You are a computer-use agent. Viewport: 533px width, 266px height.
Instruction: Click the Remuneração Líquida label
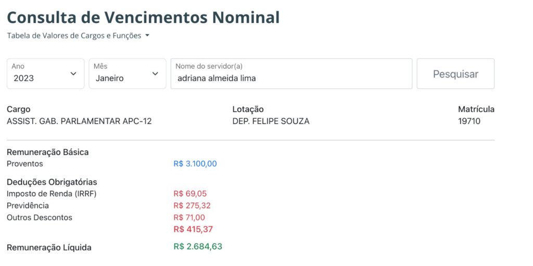pos(49,248)
